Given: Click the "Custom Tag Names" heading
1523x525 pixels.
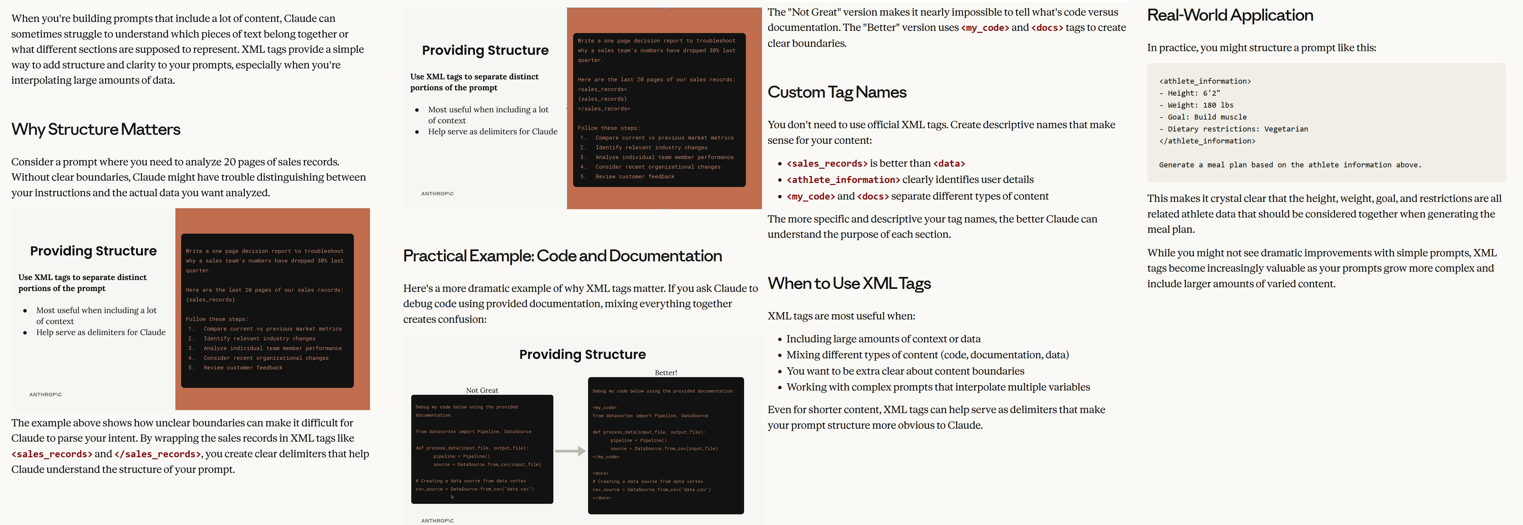Looking at the screenshot, I should click(x=837, y=92).
